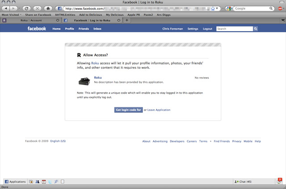
Task: Open the Profile link in Facebook header
Action: (x=70, y=29)
